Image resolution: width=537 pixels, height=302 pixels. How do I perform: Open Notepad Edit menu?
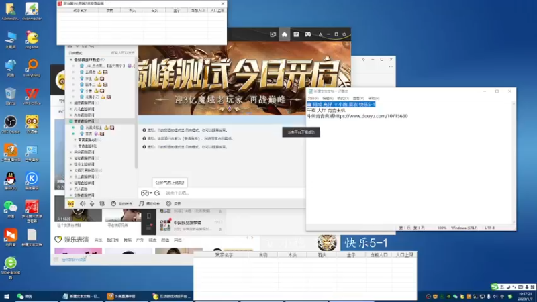coord(328,98)
